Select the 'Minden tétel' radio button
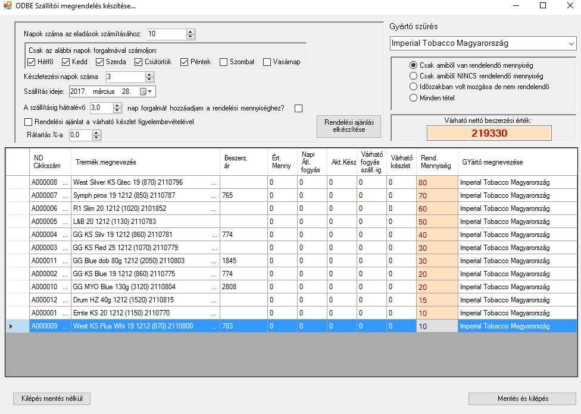The width and height of the screenshot is (581, 414). [414, 97]
